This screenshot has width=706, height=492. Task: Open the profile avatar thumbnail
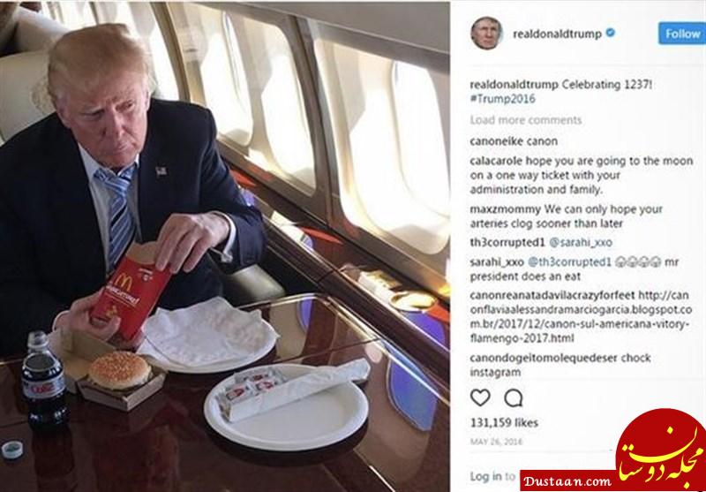(x=486, y=33)
